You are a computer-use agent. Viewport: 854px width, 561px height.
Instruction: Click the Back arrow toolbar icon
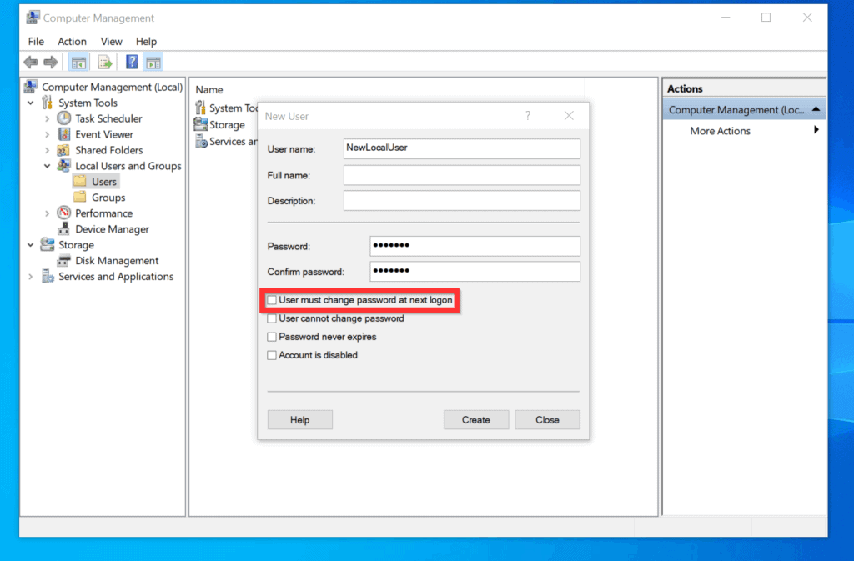(x=31, y=62)
